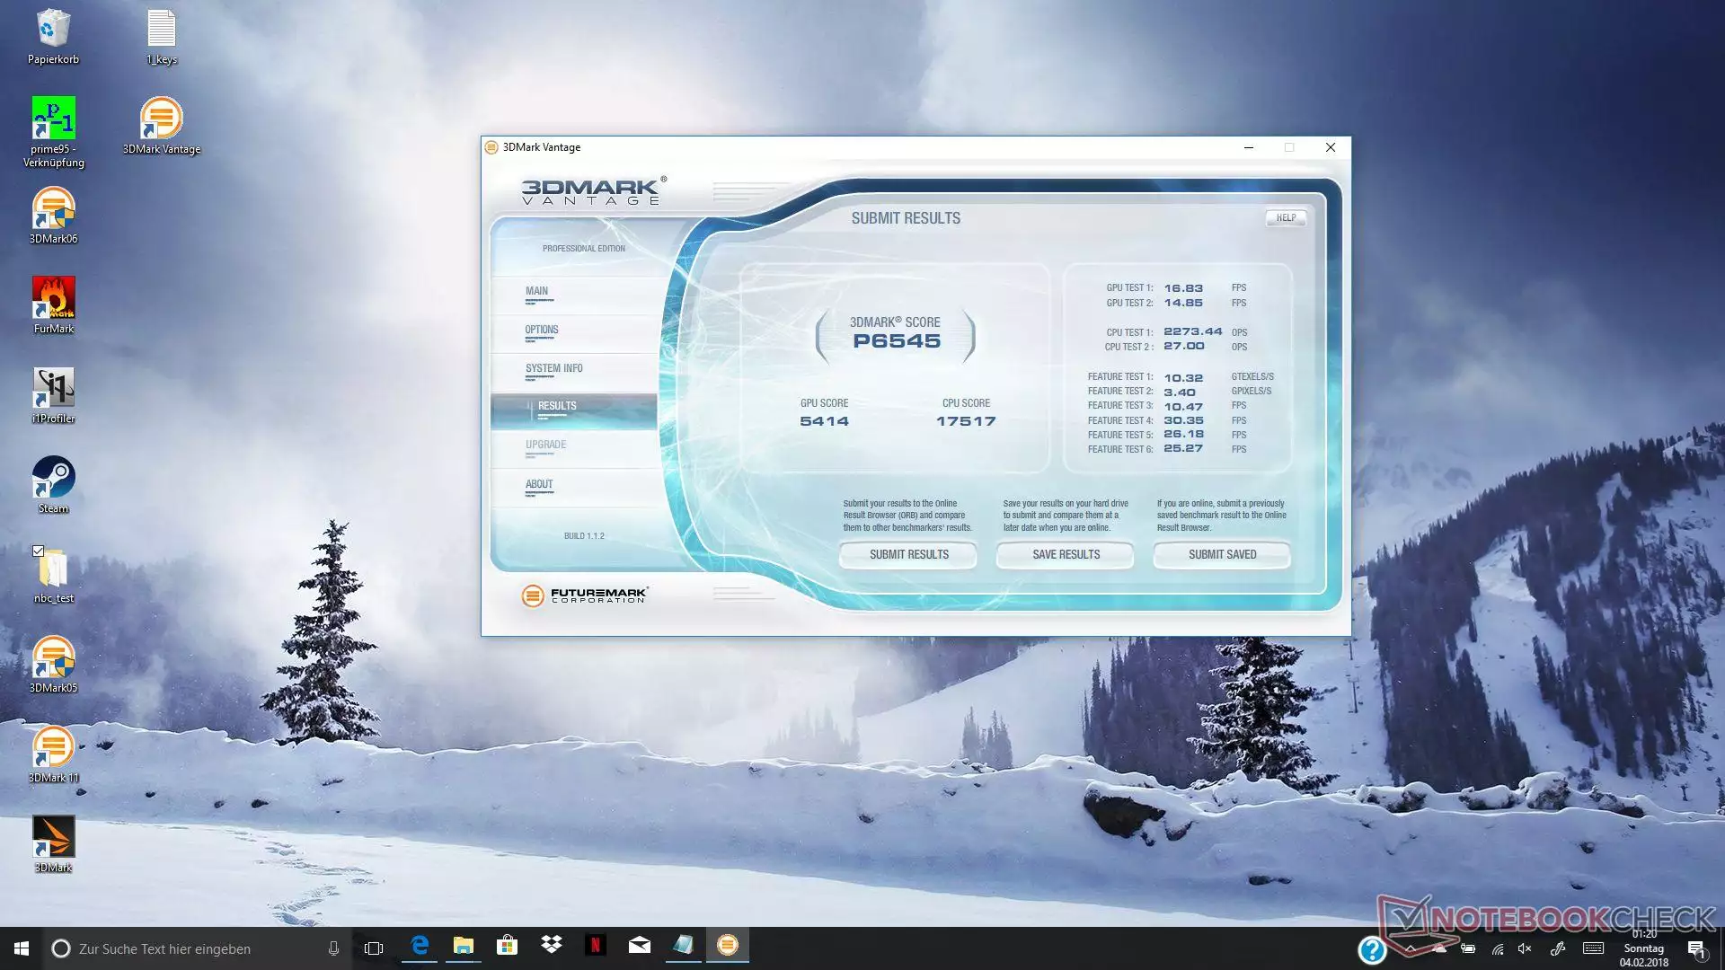
Task: Click the Futuremark Corporation logo
Action: pos(584,595)
